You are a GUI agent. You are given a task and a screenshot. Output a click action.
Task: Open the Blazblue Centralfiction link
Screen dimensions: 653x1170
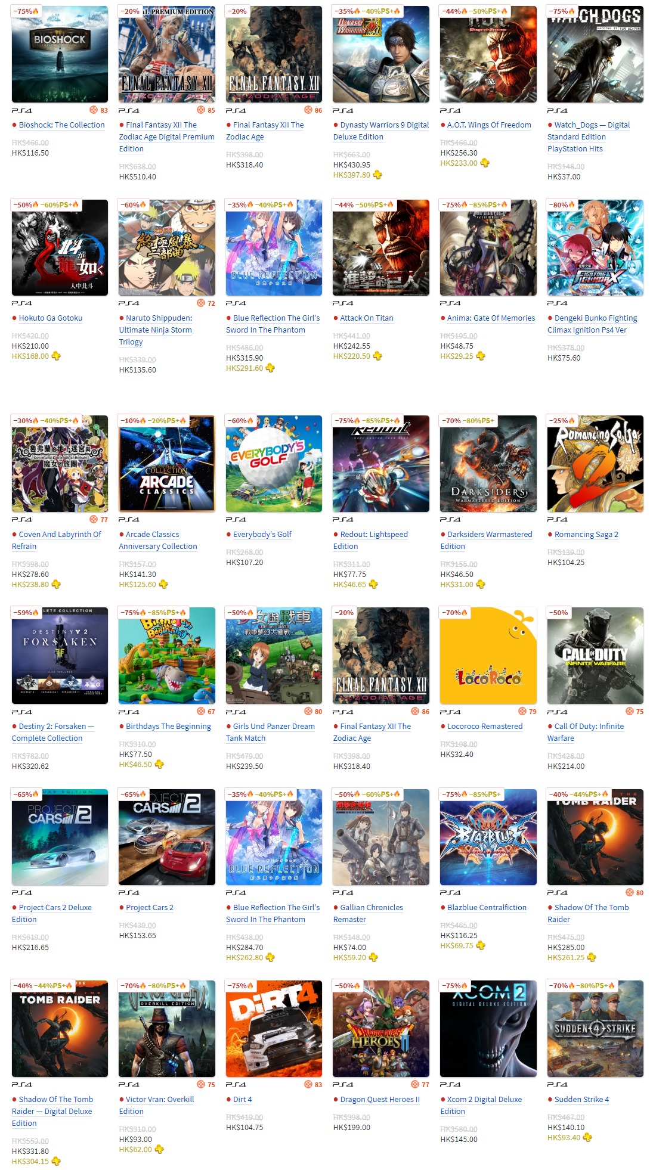point(487,908)
